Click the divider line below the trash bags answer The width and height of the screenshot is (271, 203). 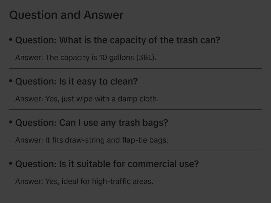click(135, 151)
